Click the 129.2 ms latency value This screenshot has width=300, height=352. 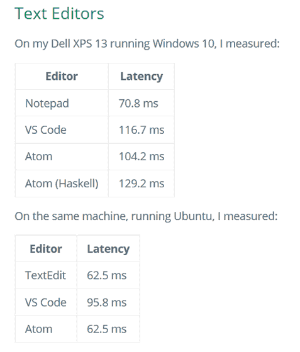coord(142,184)
